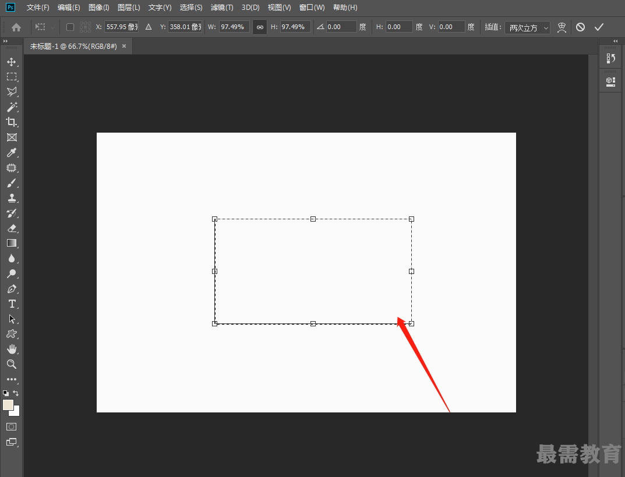
Task: Swap foreground and background colors
Action: tap(16, 393)
